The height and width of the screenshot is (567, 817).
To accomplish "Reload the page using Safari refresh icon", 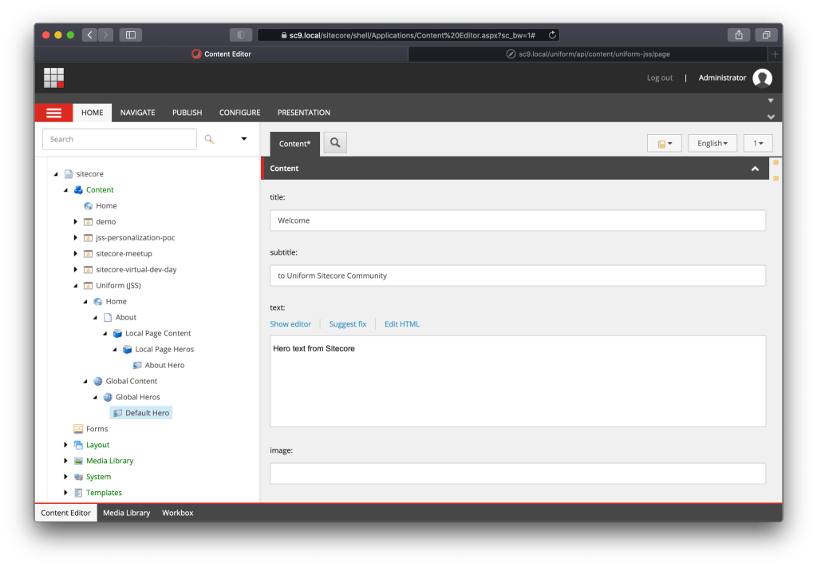I will click(552, 35).
